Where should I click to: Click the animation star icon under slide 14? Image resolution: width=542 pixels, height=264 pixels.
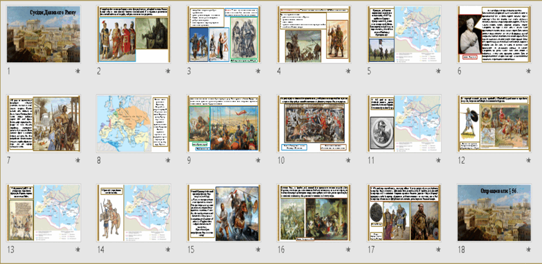[168, 250]
